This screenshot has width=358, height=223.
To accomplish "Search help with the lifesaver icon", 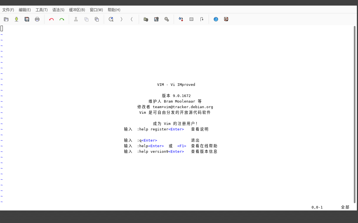I will (226, 19).
